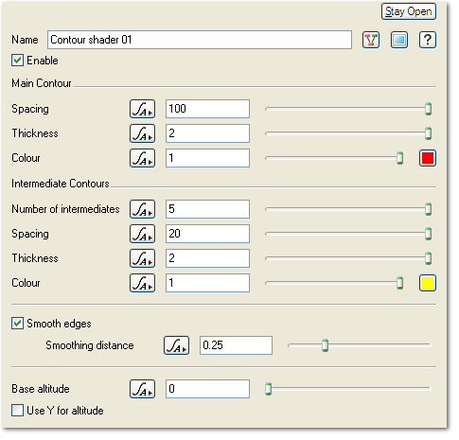Open animation menu for Intermediate Thickness
Screen dimensions: 459x440
click(142, 258)
